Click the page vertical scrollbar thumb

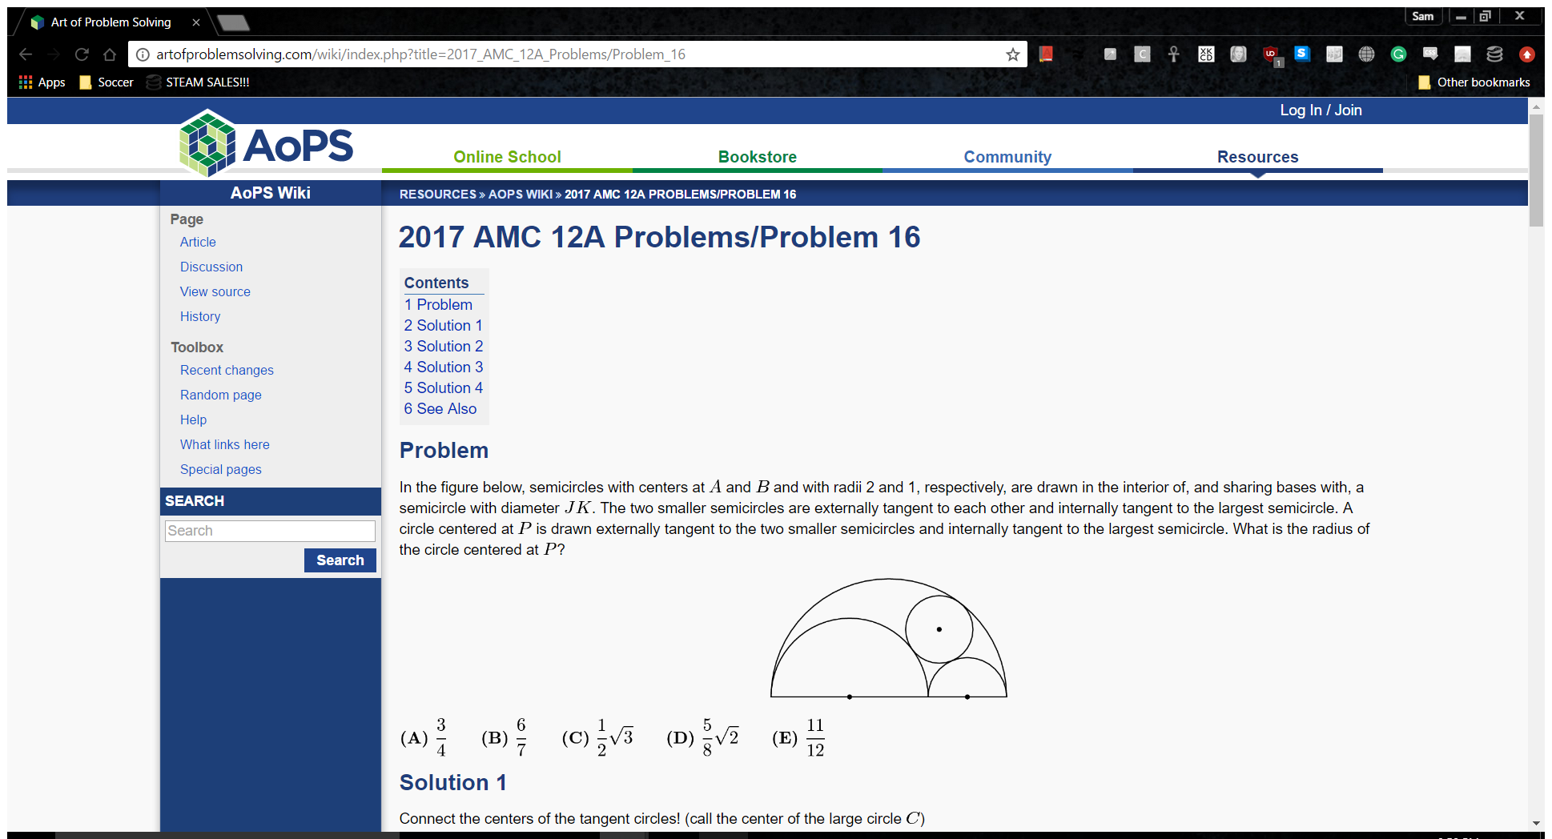(x=1536, y=170)
